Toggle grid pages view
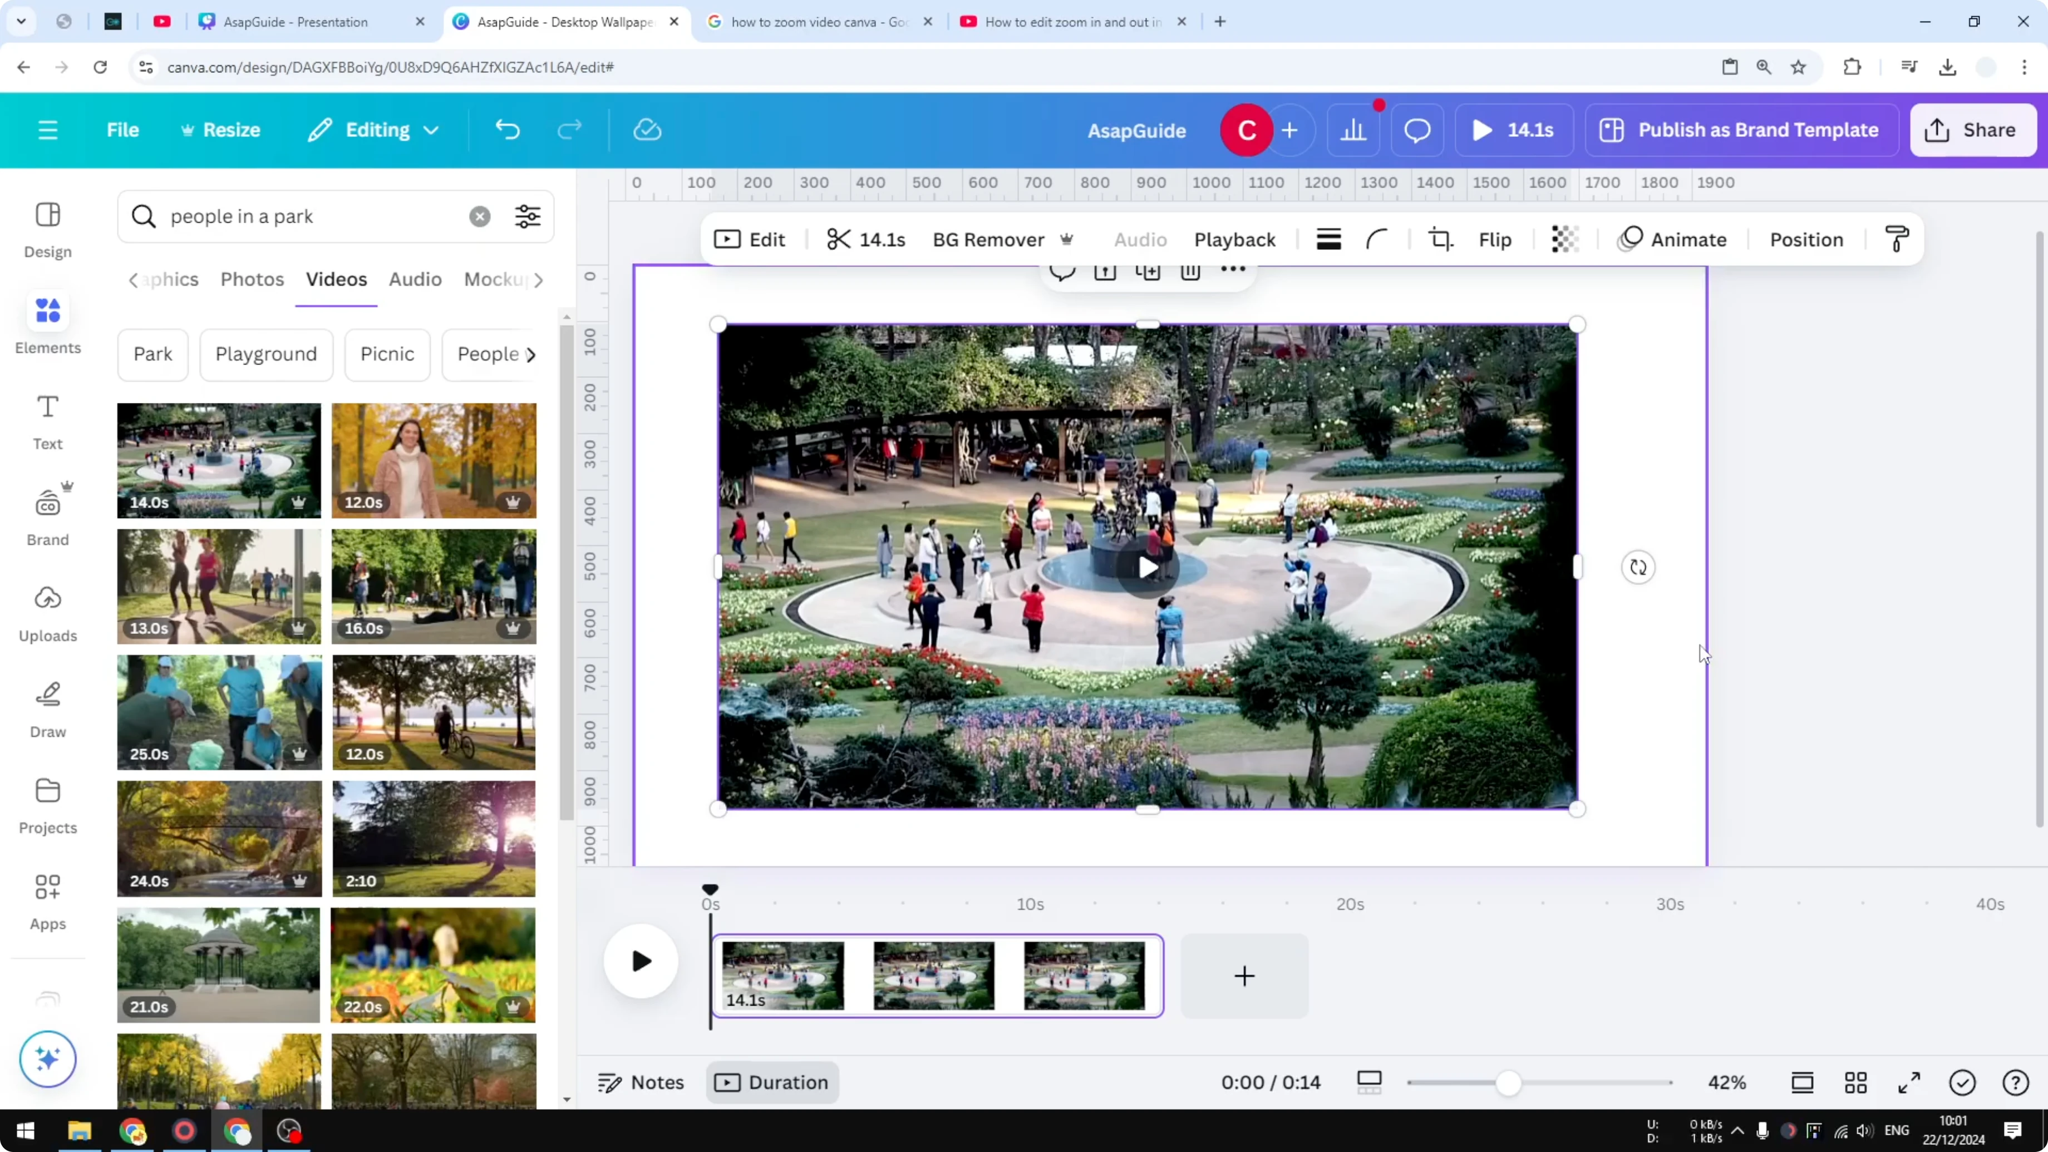The height and width of the screenshot is (1152, 2048). (x=1855, y=1081)
